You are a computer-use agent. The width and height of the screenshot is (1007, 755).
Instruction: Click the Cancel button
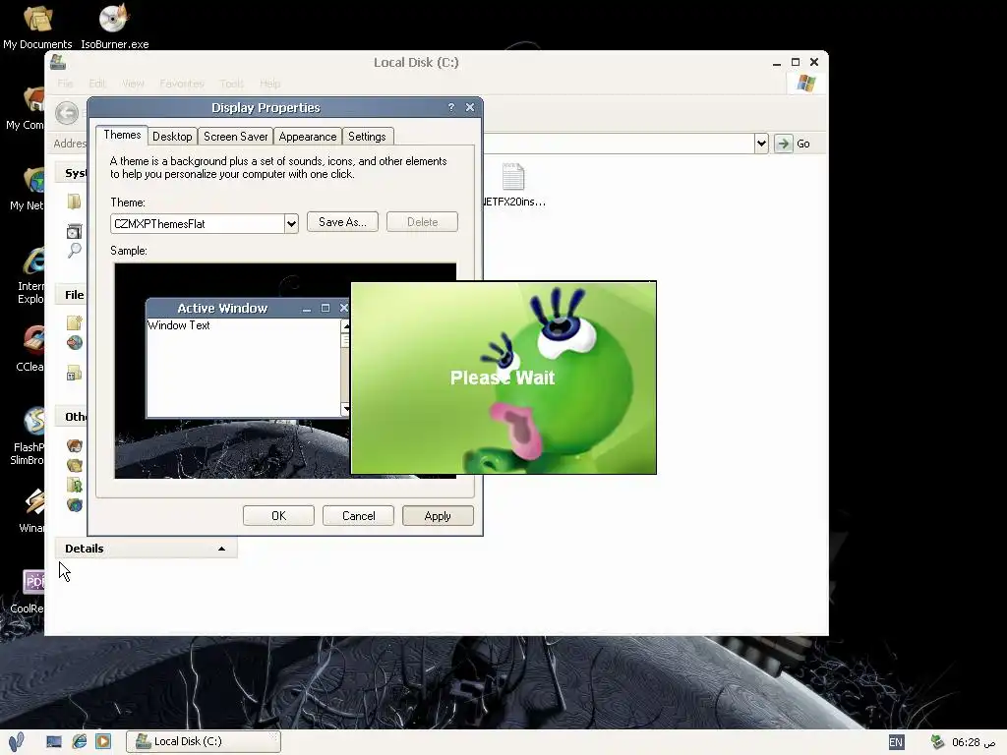point(358,515)
